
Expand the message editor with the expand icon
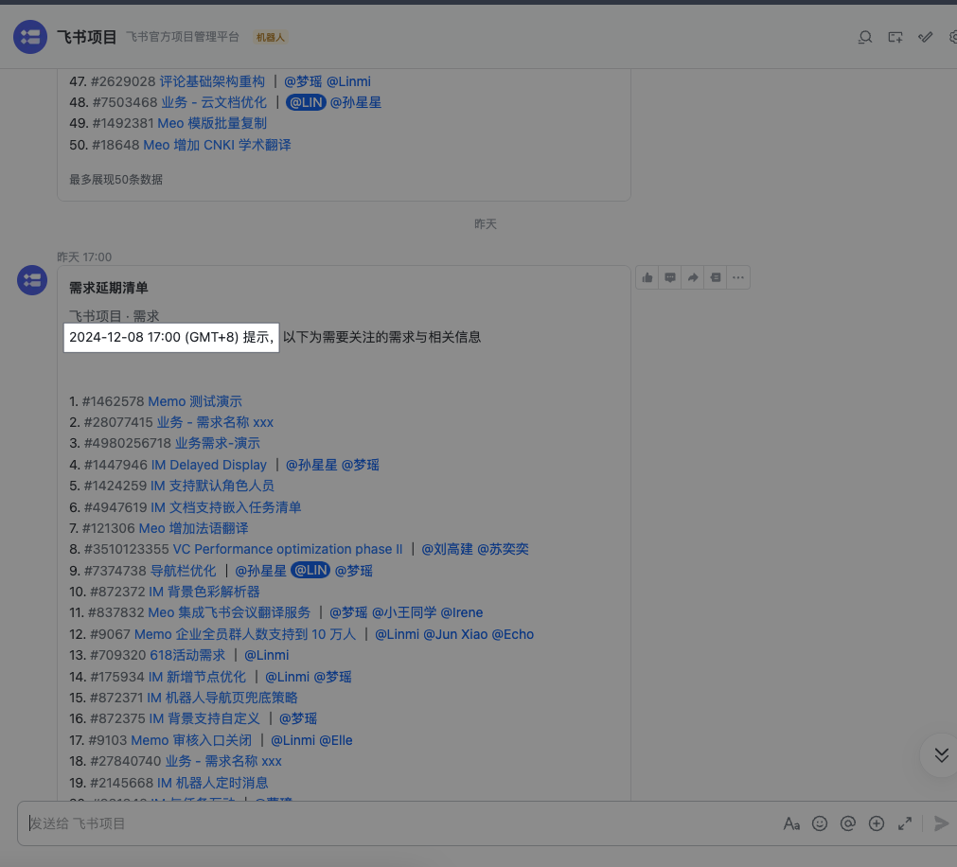tap(905, 823)
